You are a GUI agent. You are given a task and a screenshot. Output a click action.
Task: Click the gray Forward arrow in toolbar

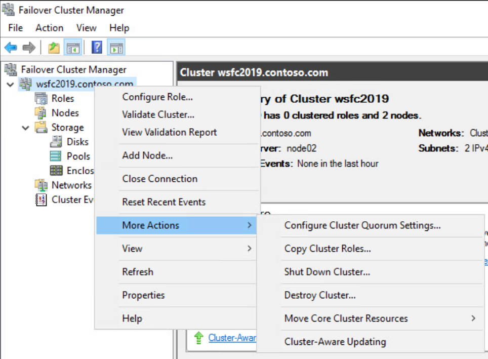tap(29, 48)
